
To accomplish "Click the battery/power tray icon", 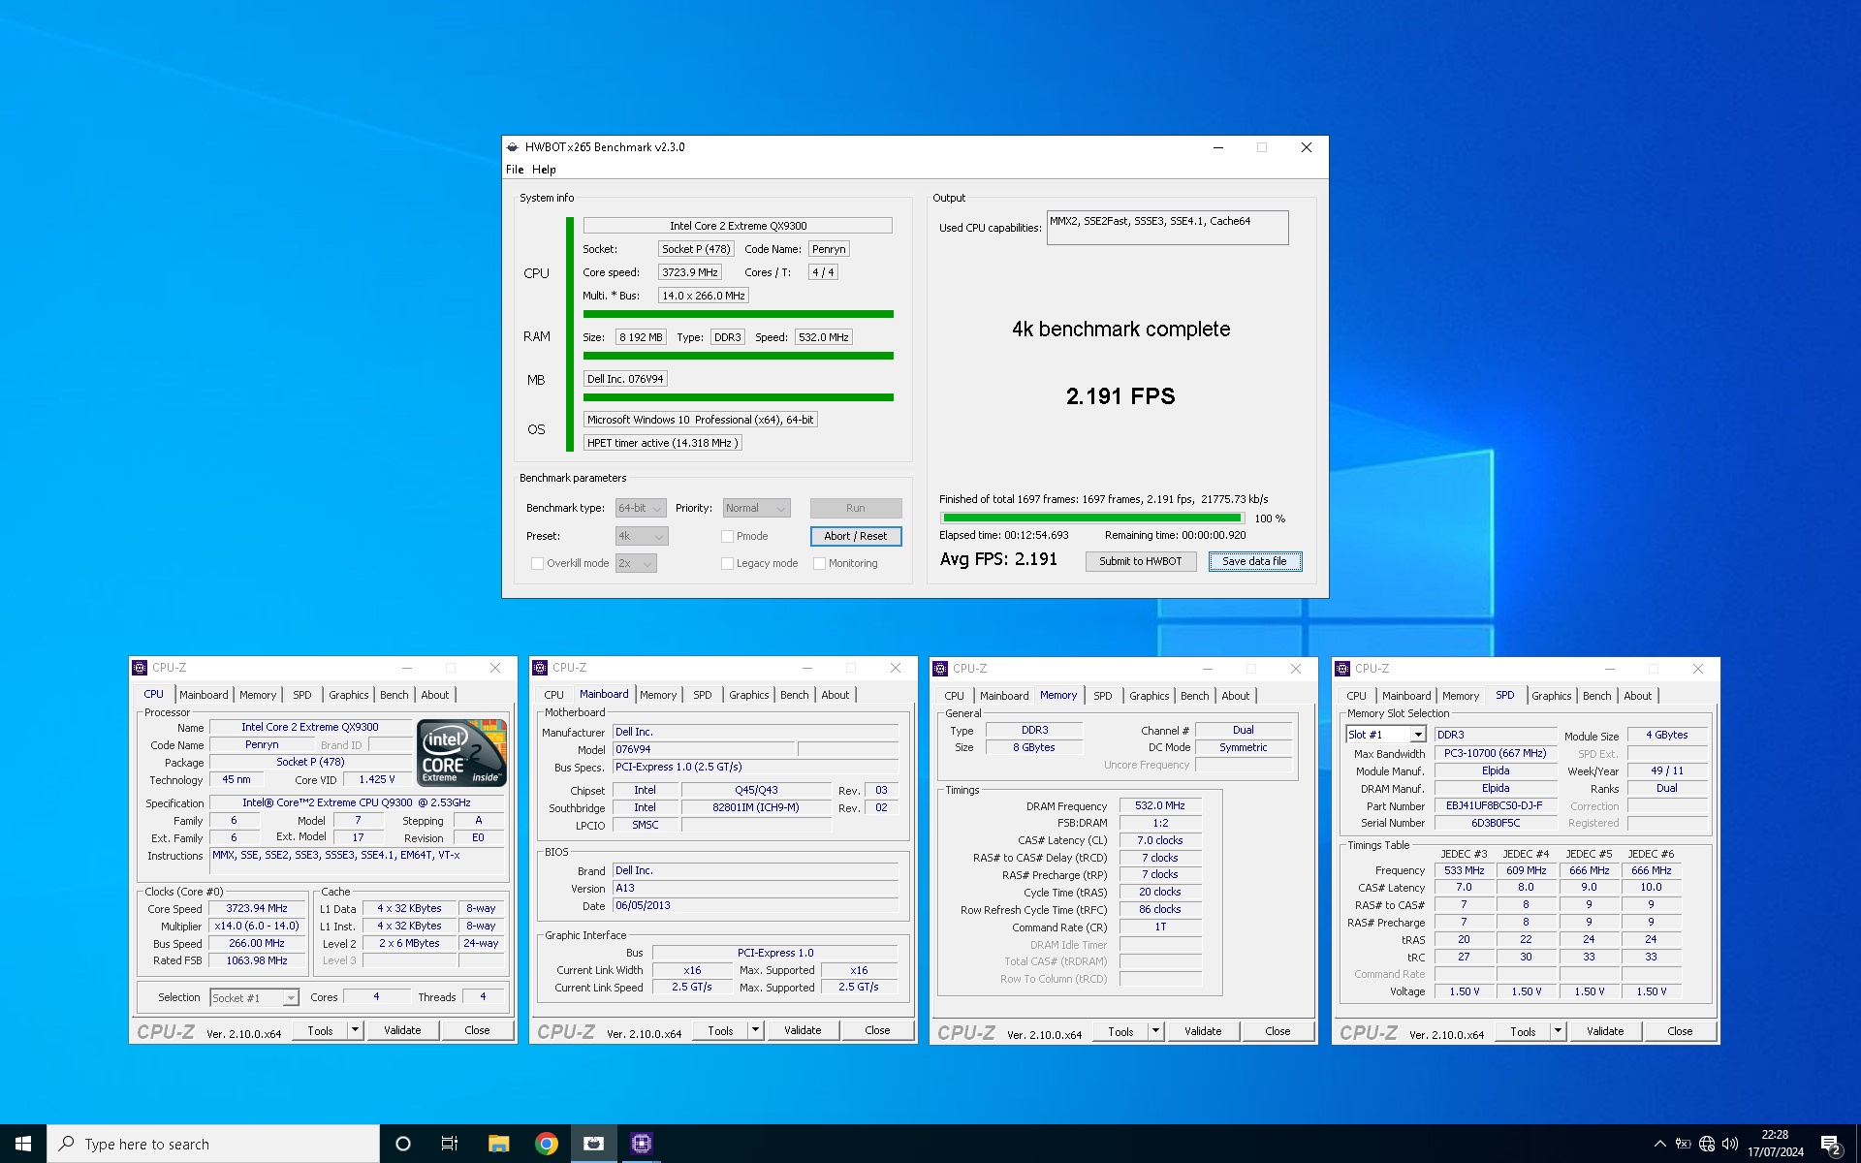I will [1684, 1144].
